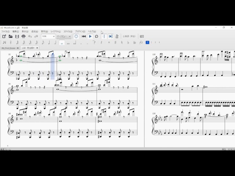Toggle note input mode N
The height and width of the screenshot is (176, 235).
click(x=4, y=43)
